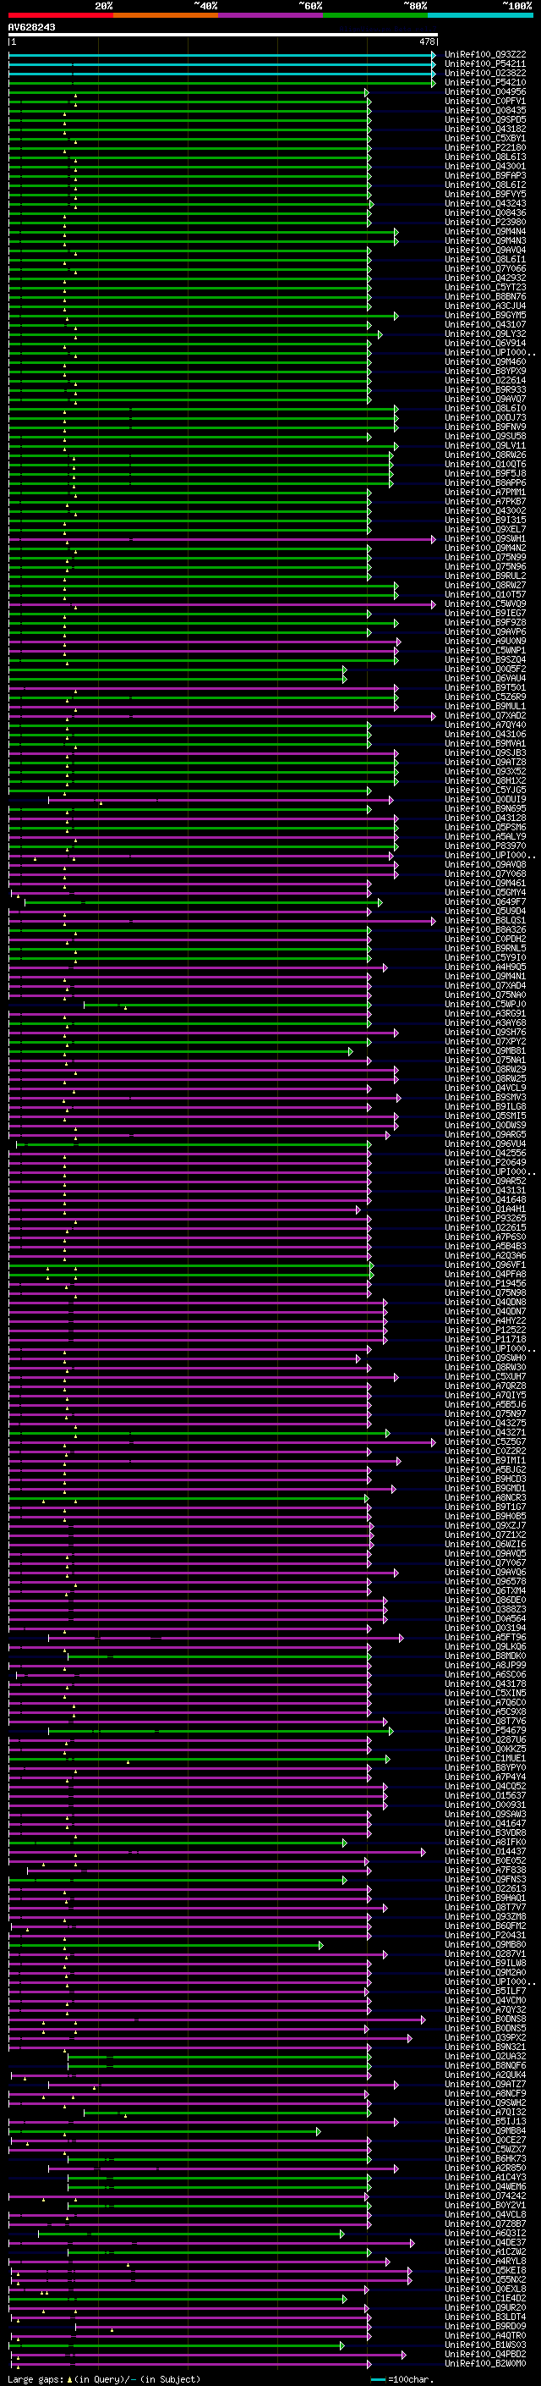Select label UniRef100_Q9LY32
The width and height of the screenshot is (541, 2386).
tap(485, 333)
